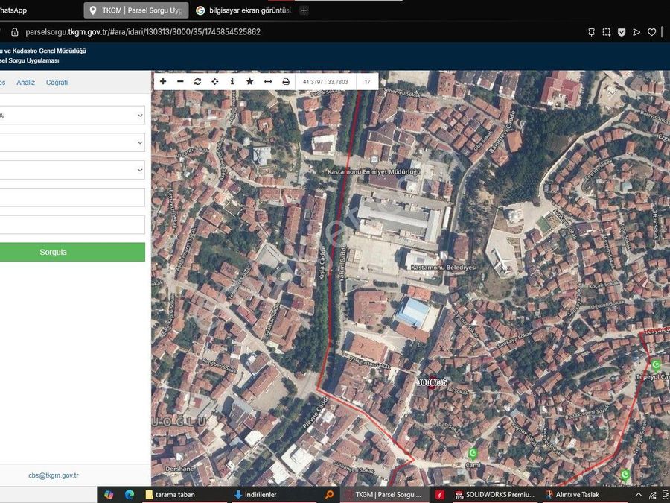This screenshot has width=670, height=503.
Task: Expand the first dropdown in the query panel
Action: point(72,115)
